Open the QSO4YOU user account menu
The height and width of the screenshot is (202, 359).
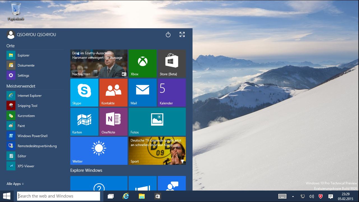[x=31, y=35]
